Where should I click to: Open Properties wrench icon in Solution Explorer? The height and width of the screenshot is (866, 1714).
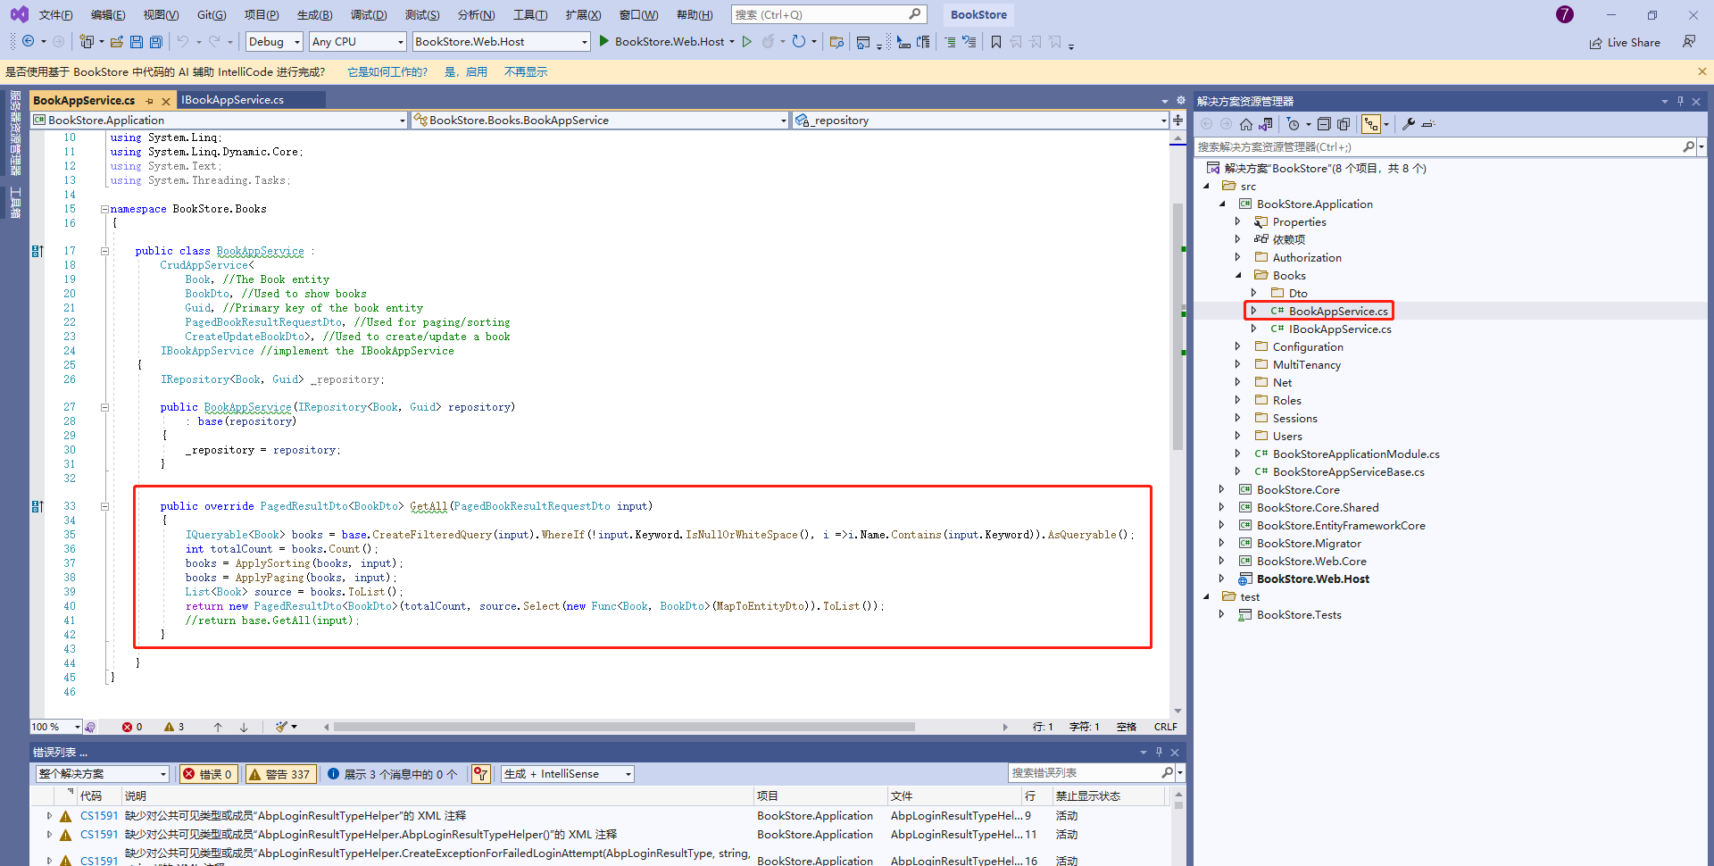(x=1409, y=124)
